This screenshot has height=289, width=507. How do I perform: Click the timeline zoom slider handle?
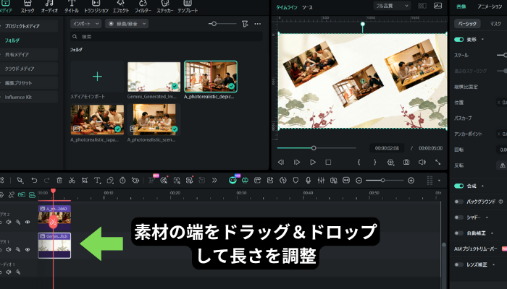tap(382, 181)
